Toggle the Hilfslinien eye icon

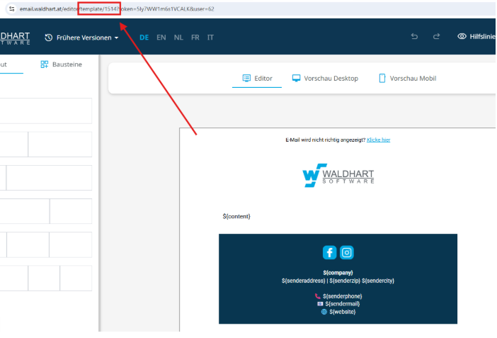coord(462,37)
